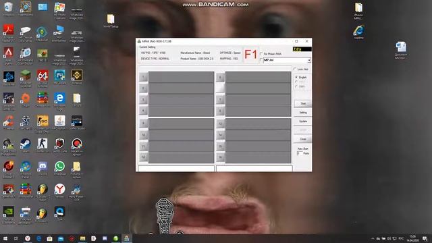
Task: Click the gray status field for port 1
Action: click(x=182, y=77)
